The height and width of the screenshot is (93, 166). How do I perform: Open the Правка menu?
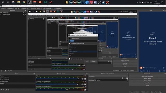coord(10,8)
